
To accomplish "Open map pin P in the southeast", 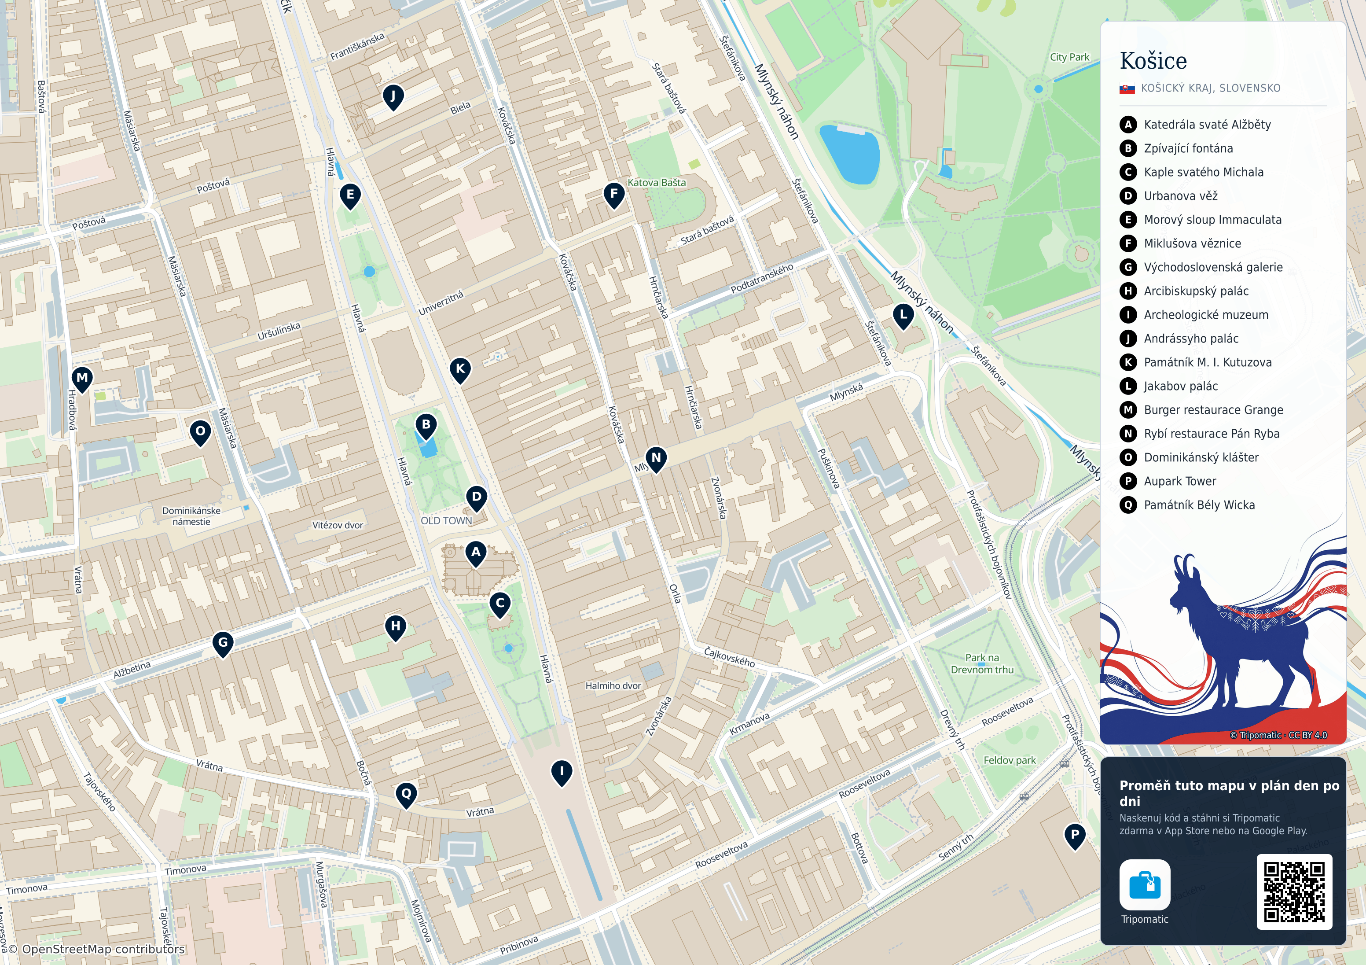I will pos(1075,836).
